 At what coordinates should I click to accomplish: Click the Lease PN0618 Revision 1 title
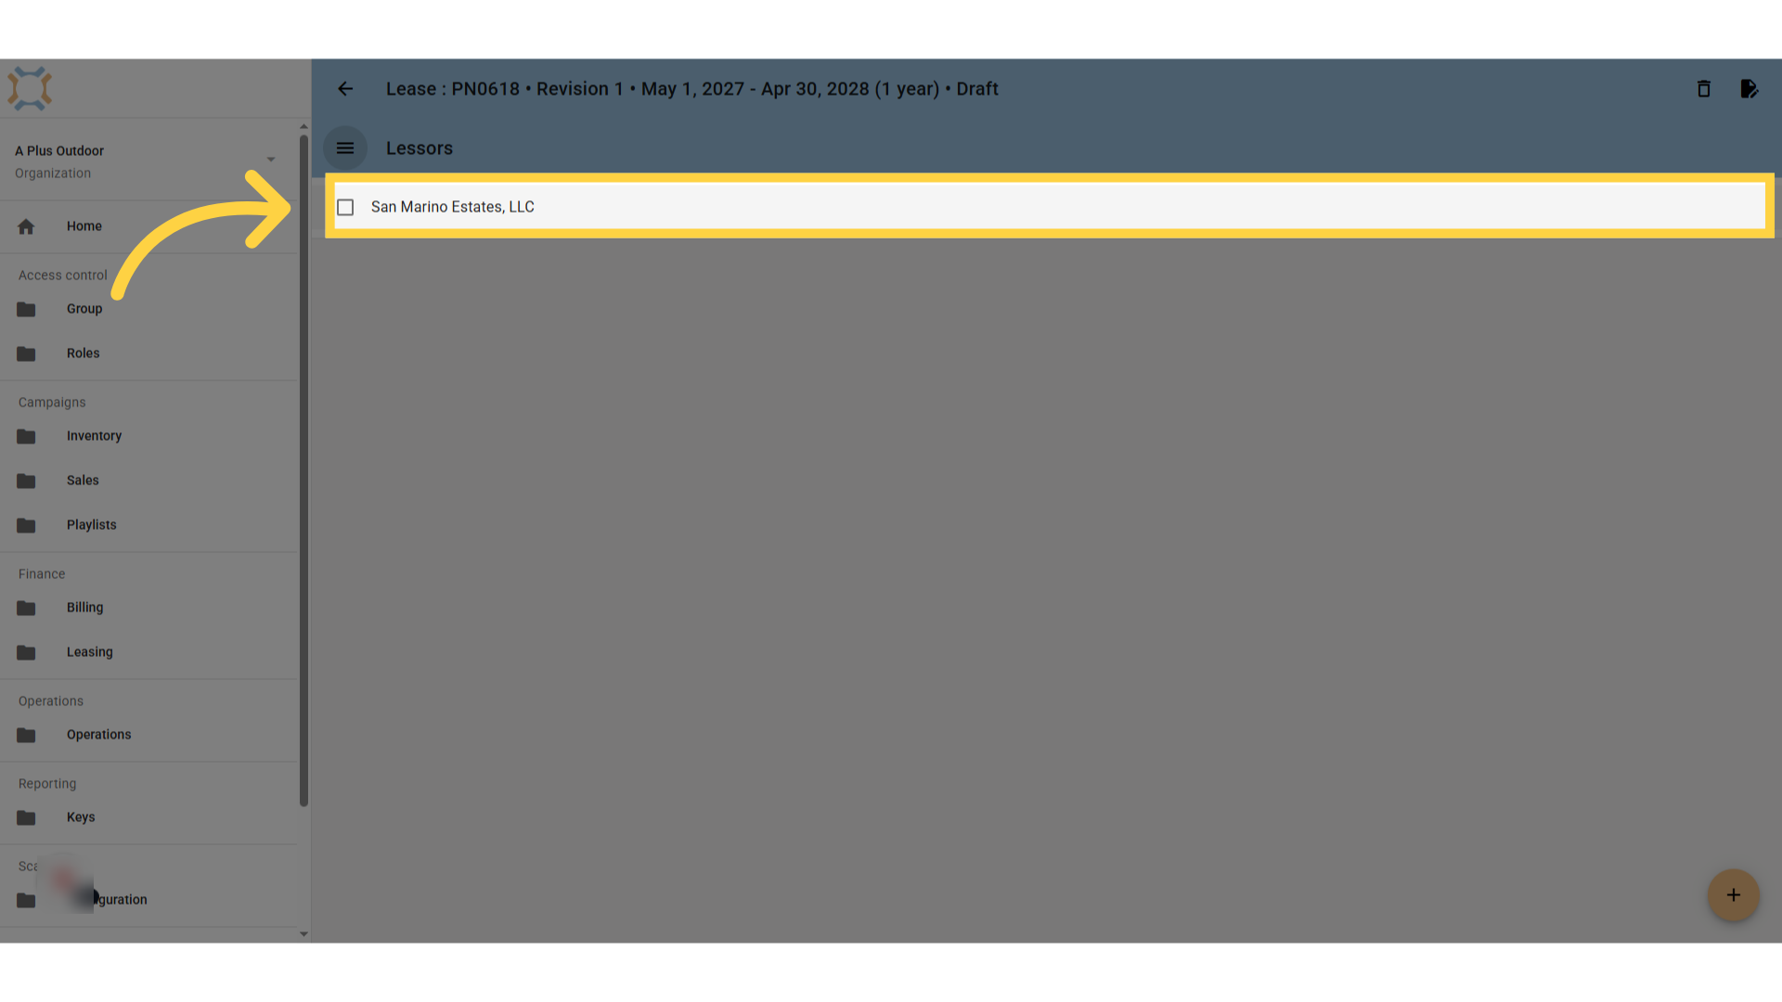tap(691, 89)
